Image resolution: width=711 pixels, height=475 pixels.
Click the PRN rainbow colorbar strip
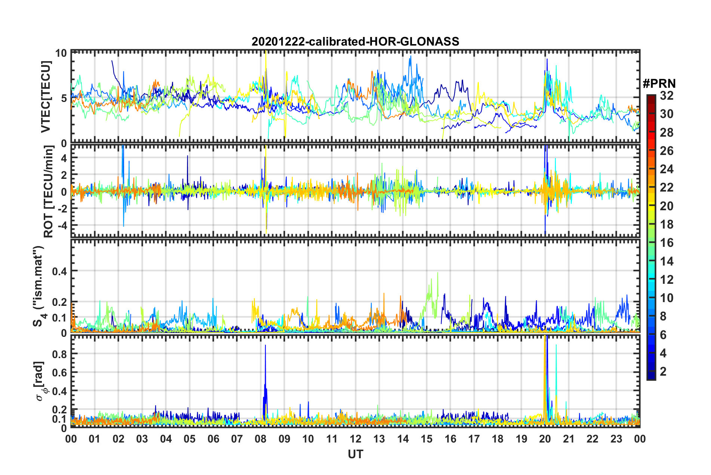pyautogui.click(x=651, y=237)
